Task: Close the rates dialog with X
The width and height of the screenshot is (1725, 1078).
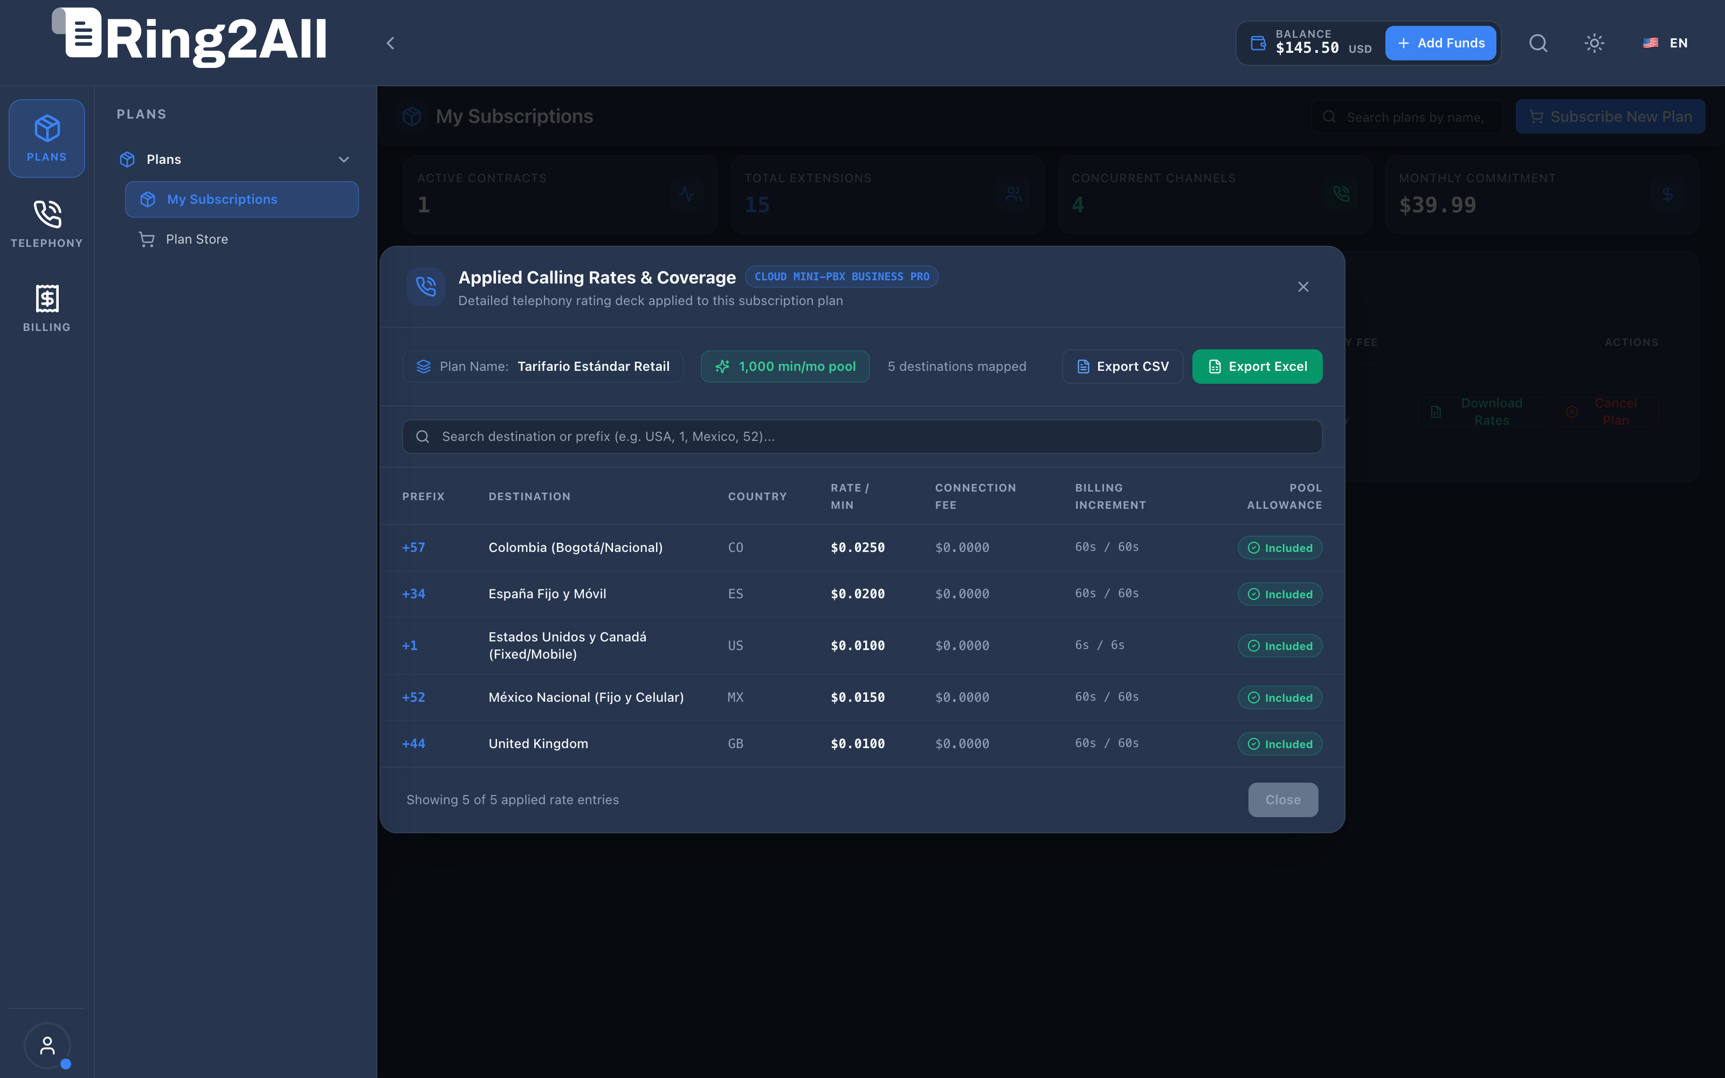Action: point(1303,287)
